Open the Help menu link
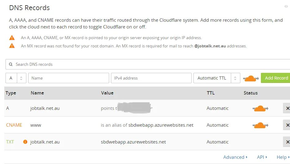 point(283,157)
